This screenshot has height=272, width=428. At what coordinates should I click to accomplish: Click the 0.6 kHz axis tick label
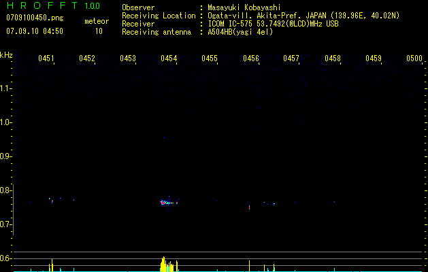(5, 258)
